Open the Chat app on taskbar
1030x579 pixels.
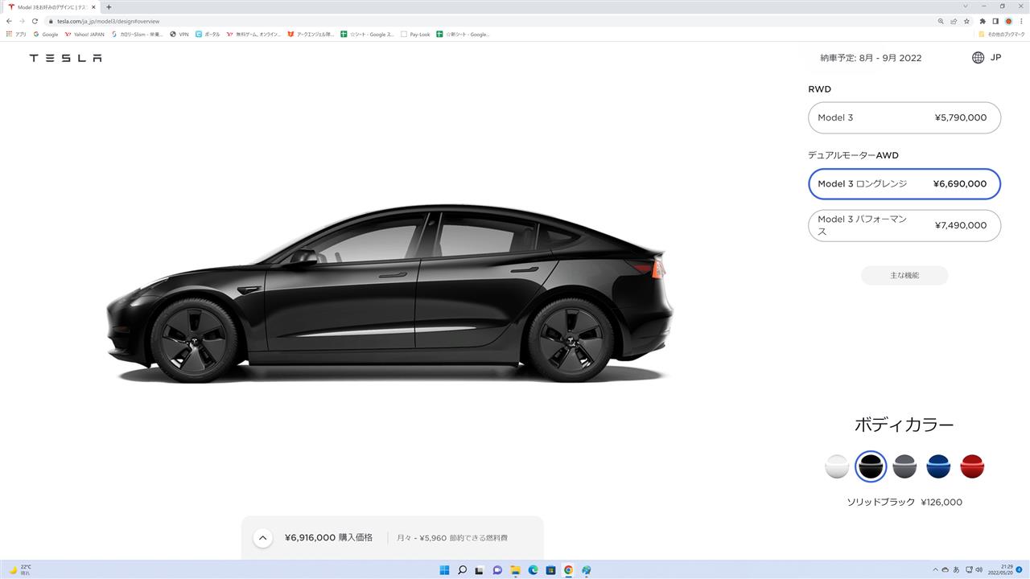pyautogui.click(x=497, y=570)
